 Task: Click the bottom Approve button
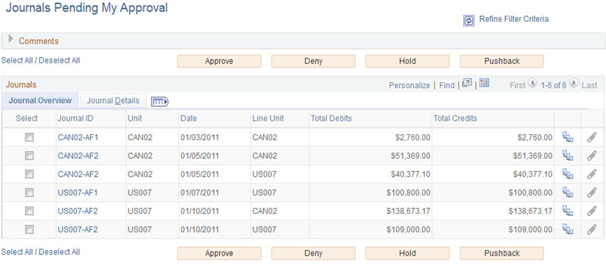[219, 253]
